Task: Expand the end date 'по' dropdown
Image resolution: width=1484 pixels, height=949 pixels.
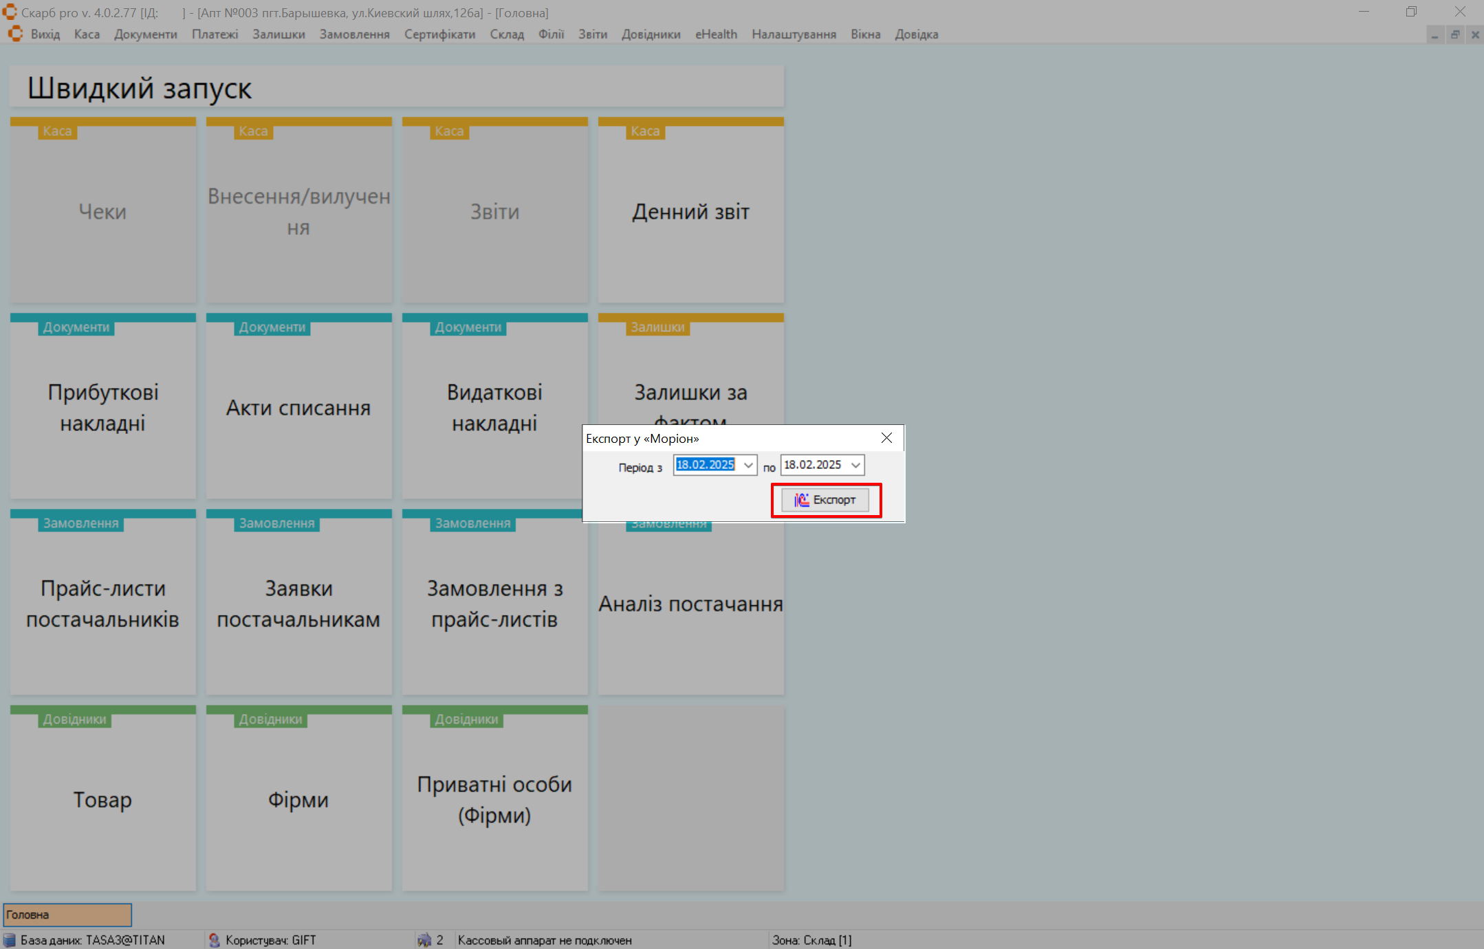Action: click(x=855, y=466)
